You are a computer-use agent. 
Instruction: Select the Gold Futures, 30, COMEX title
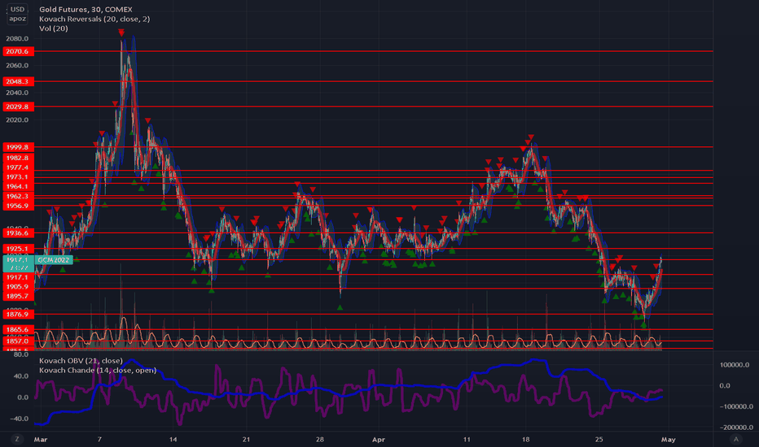pyautogui.click(x=86, y=9)
